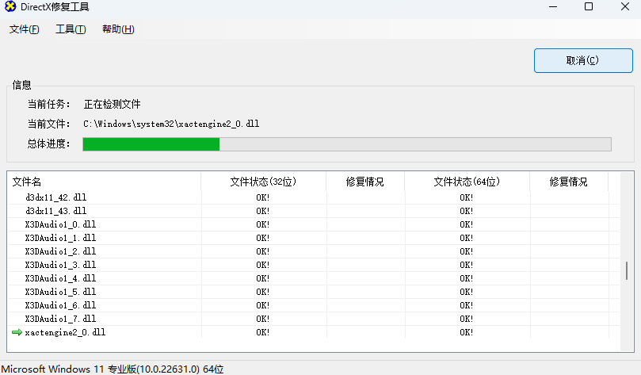
Task: Open the 文件(F) menu
Action: click(25, 29)
